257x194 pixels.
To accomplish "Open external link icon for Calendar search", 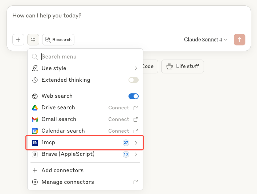I will tap(136, 131).
